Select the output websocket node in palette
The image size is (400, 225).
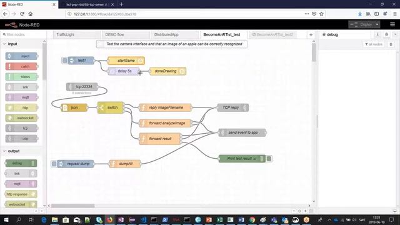point(21,204)
